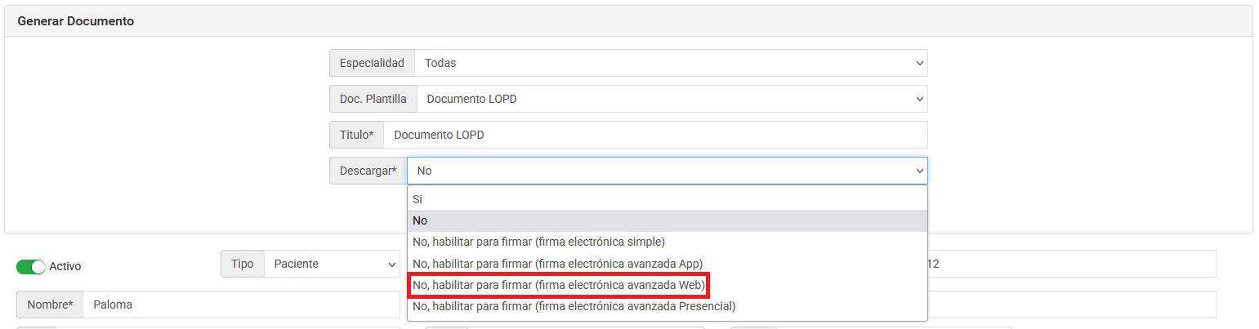Choose firma electrónica avanzada App option
Screen dimensions: 1259x329
pos(667,264)
